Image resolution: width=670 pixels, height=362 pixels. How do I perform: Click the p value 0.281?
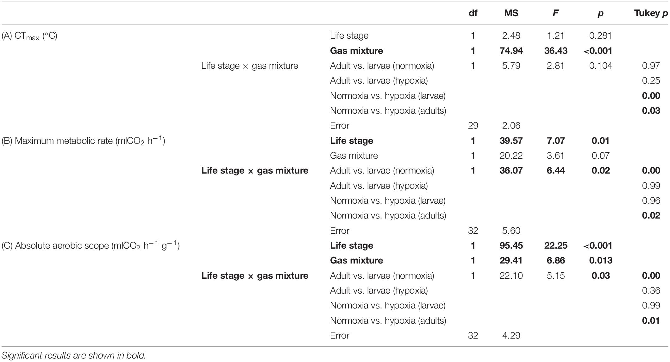coord(600,36)
